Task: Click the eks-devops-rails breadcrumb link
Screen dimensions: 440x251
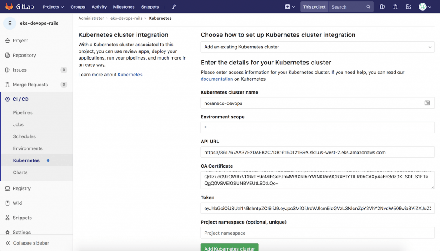Action: [x=126, y=18]
